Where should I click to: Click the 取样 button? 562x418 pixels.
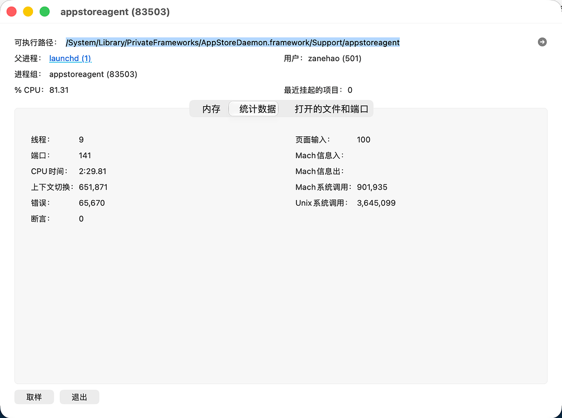tap(34, 397)
